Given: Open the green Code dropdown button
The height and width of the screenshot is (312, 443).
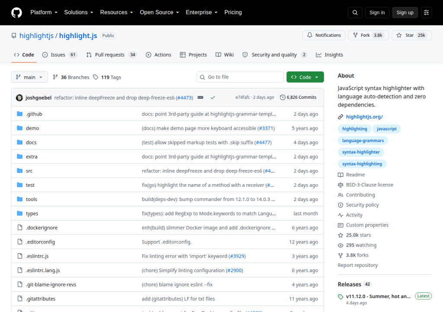Looking at the screenshot, I should (x=305, y=77).
